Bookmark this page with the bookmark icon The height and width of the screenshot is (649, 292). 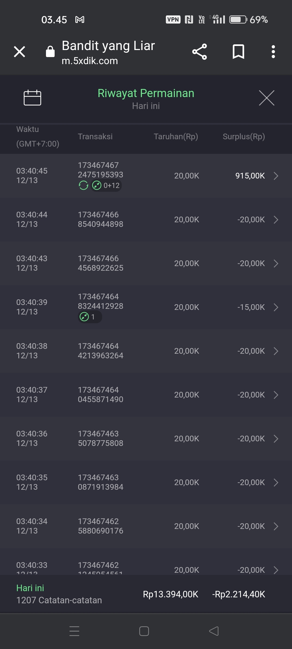pyautogui.click(x=238, y=52)
